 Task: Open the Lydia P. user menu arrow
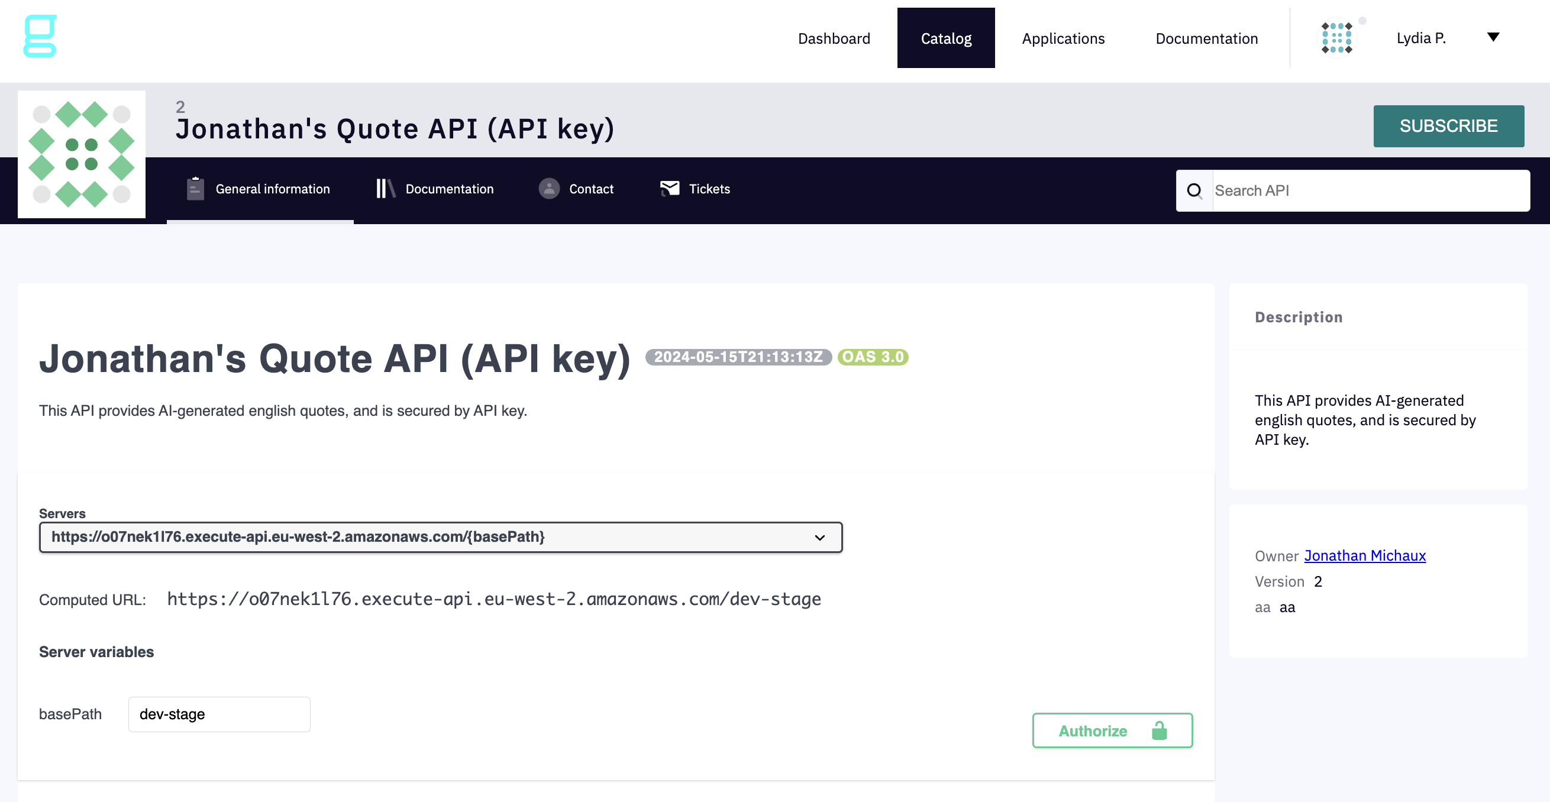(x=1493, y=37)
